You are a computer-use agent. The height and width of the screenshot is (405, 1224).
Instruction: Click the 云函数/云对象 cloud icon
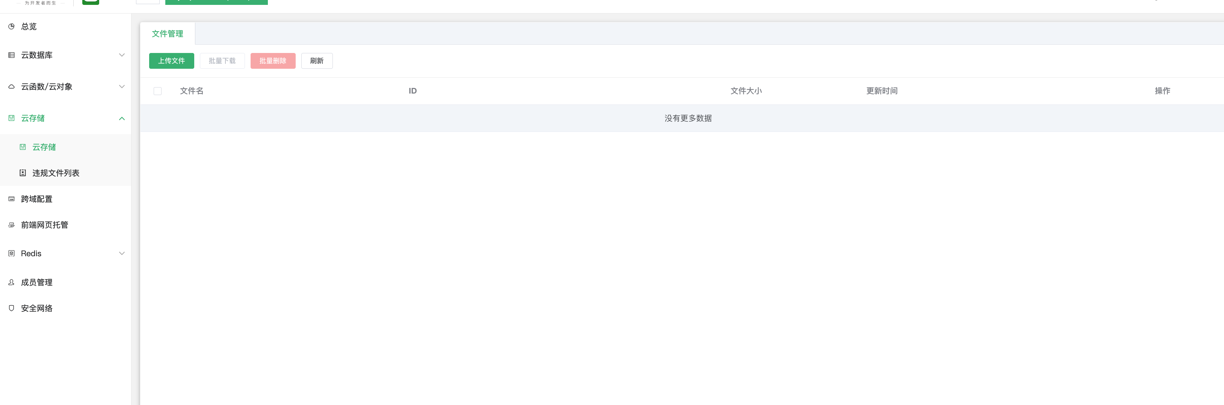[x=11, y=86]
